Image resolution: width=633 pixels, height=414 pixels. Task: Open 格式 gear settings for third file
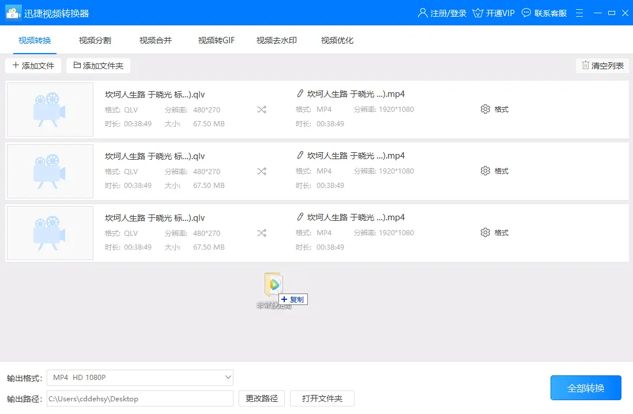495,232
